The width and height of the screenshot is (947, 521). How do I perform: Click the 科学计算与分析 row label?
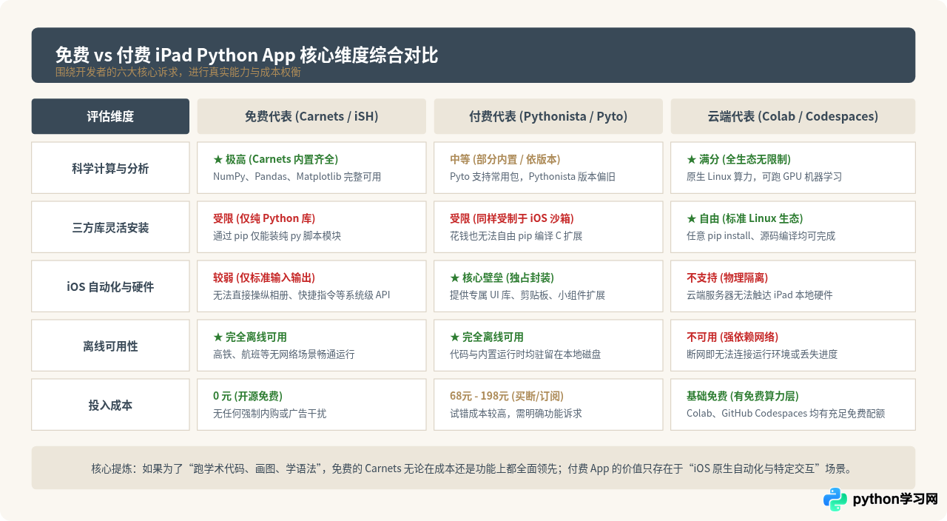tap(110, 168)
